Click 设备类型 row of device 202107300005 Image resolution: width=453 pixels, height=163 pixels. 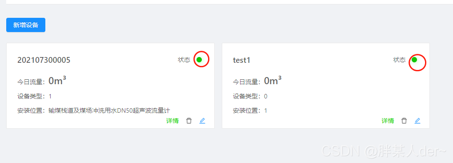[34, 96]
